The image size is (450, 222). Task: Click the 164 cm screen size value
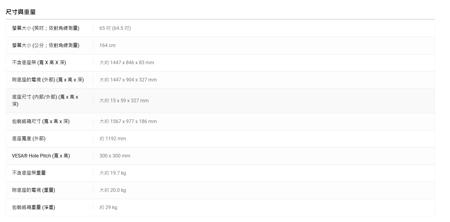click(107, 45)
